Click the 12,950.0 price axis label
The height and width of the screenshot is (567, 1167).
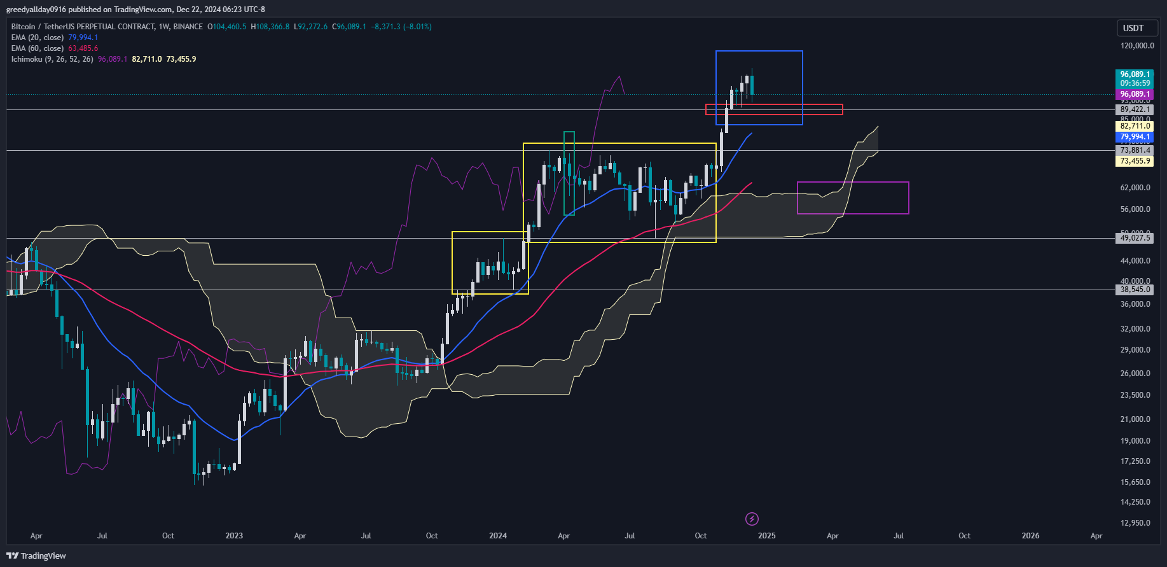pyautogui.click(x=1135, y=523)
